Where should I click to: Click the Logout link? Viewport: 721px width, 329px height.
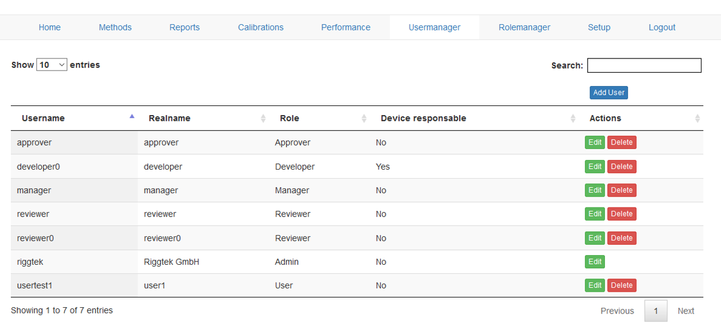click(662, 28)
